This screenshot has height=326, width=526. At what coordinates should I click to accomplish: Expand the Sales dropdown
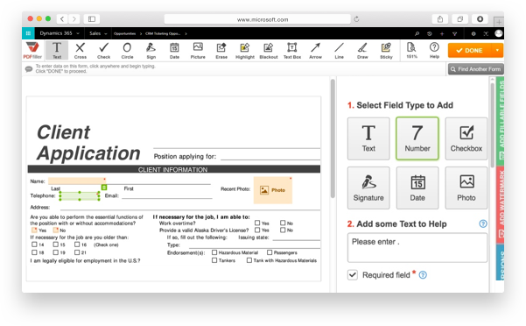click(x=106, y=33)
